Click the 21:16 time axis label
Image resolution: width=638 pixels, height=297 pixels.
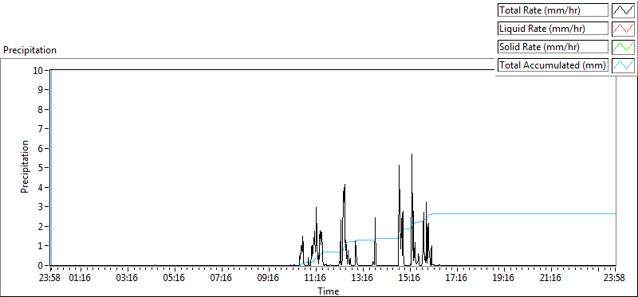click(550, 279)
